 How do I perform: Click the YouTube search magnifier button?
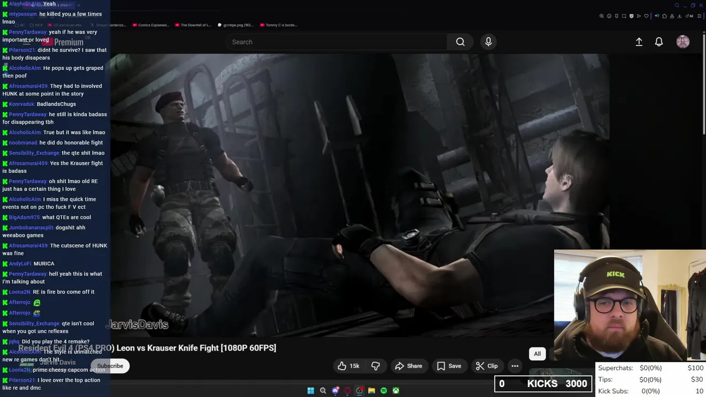point(460,42)
